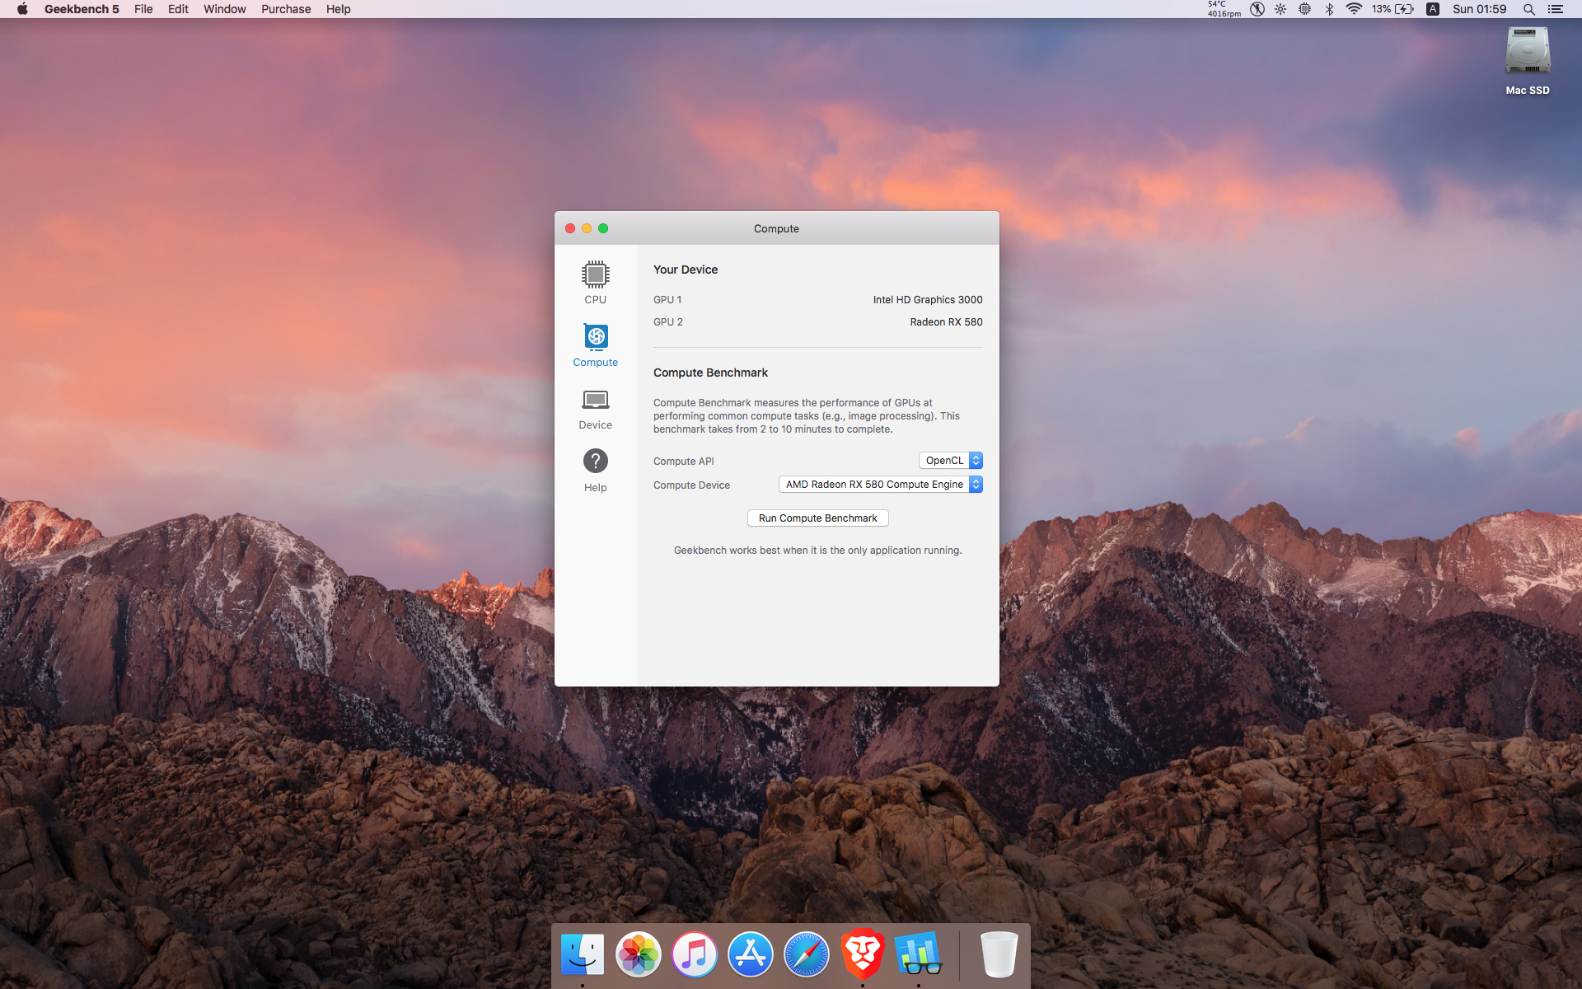The height and width of the screenshot is (989, 1582).
Task: Open the Help menu in menu bar
Action: (x=338, y=9)
